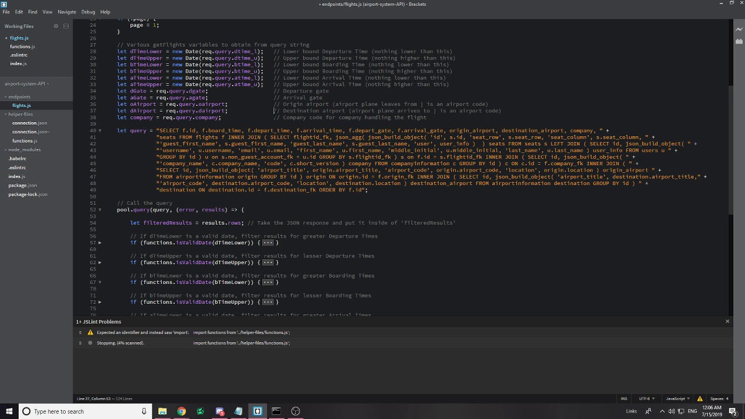Open package.json in project tree
Image resolution: width=745 pixels, height=419 pixels.
pyautogui.click(x=23, y=185)
